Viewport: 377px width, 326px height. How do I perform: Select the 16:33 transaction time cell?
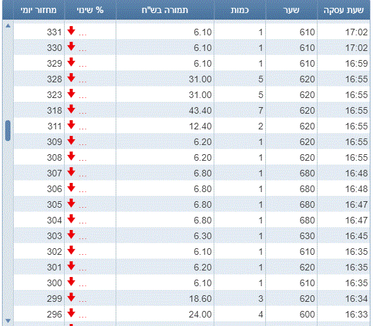click(344, 314)
